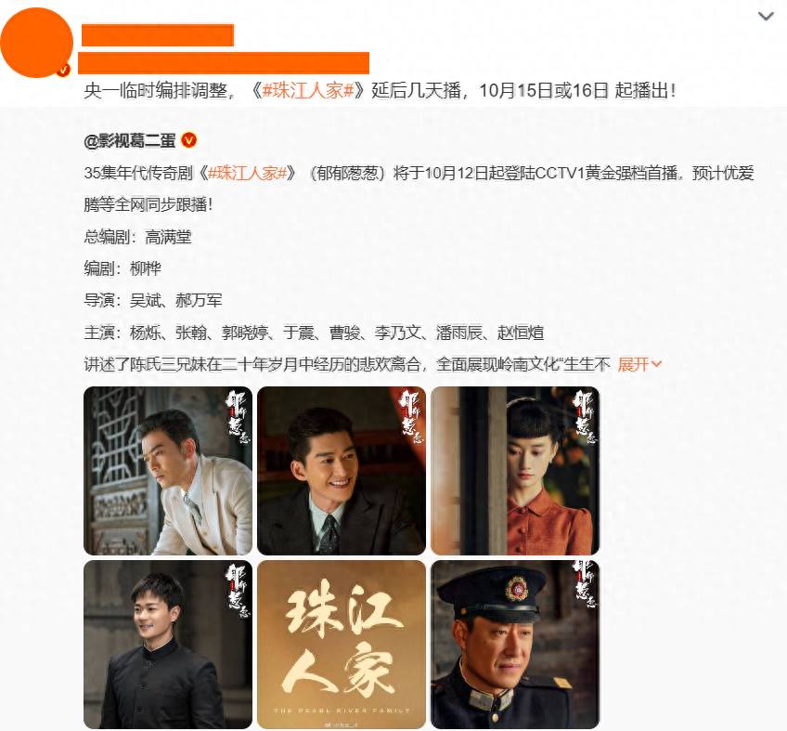View photo of young man in black tunic

point(168,645)
